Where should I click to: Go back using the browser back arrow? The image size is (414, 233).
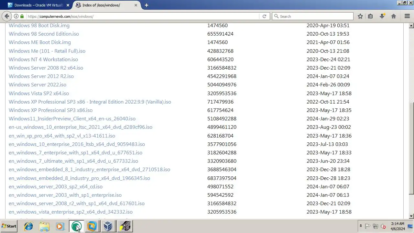[x=7, y=16]
